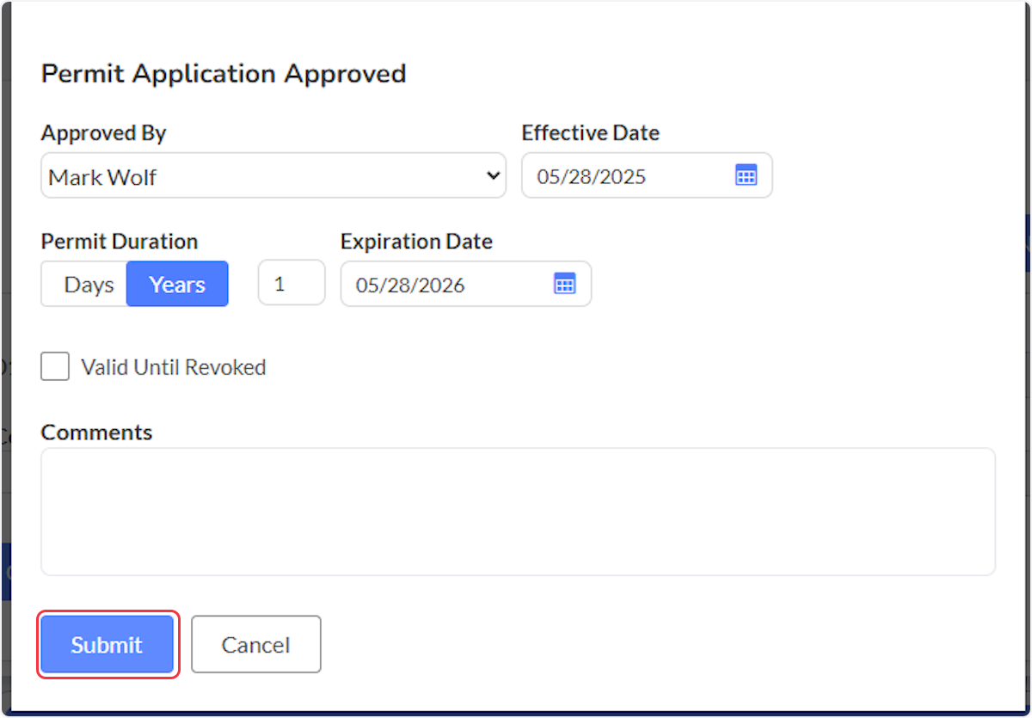This screenshot has width=1032, height=718.
Task: Click the Effective Date label
Action: click(590, 133)
